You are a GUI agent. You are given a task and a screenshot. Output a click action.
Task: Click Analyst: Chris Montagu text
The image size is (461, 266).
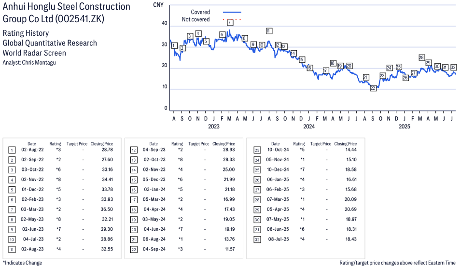point(29,63)
